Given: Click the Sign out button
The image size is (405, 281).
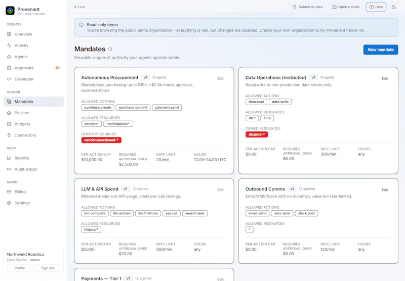Looking at the screenshot, I should [x=48, y=268].
